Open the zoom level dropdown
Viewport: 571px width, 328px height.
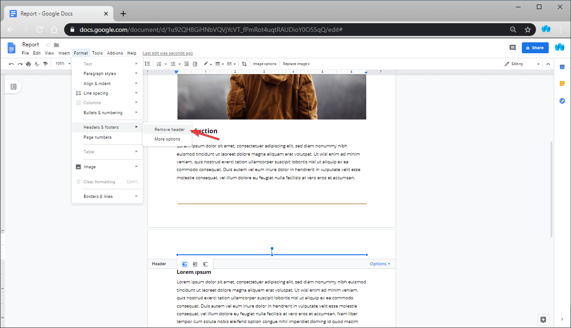click(62, 64)
